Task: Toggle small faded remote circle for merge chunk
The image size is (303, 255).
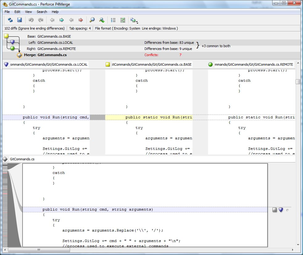Action: click(x=287, y=210)
